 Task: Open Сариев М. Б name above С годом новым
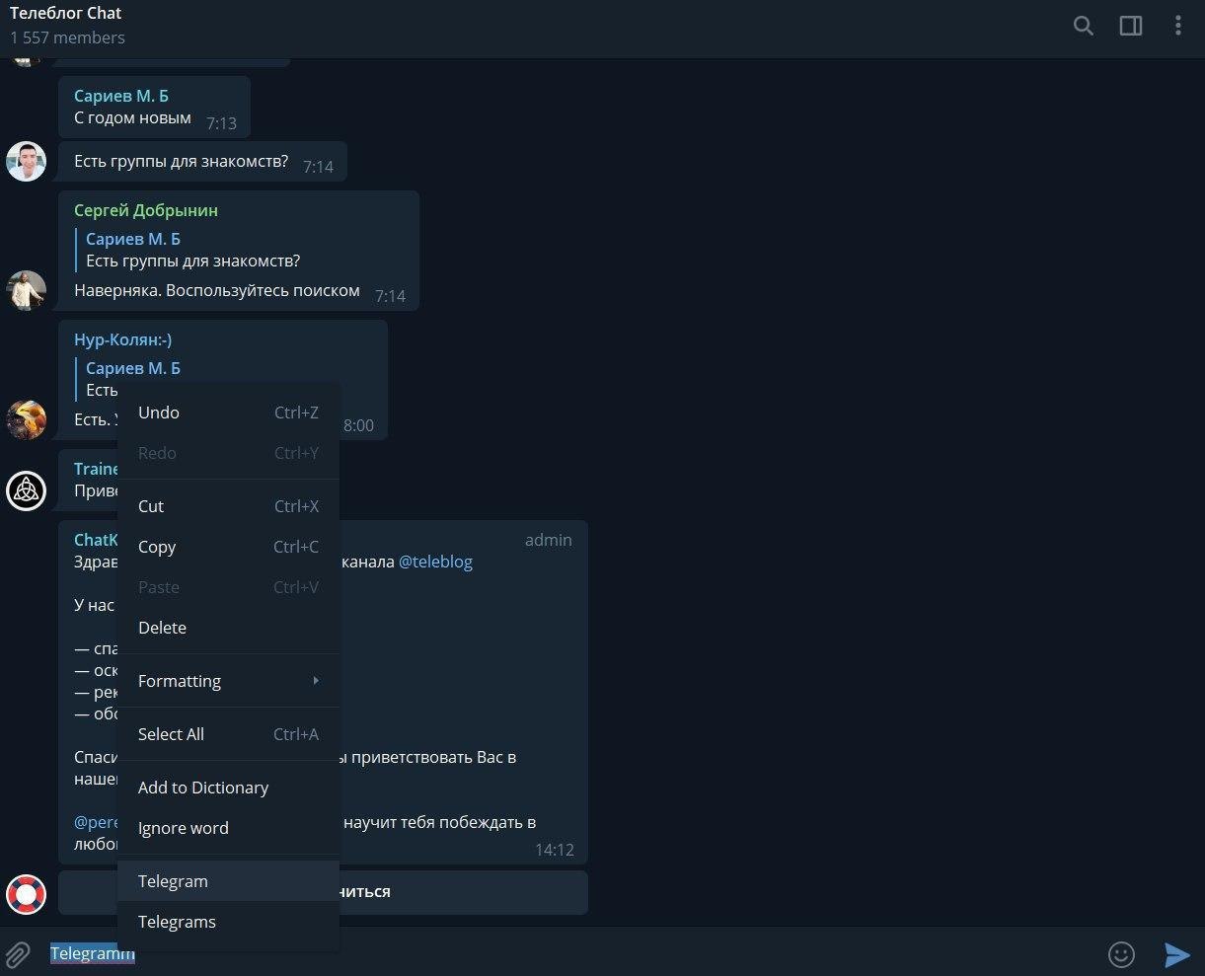(x=121, y=96)
